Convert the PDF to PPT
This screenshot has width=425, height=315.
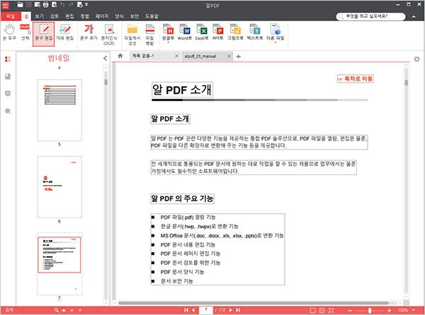pos(218,32)
